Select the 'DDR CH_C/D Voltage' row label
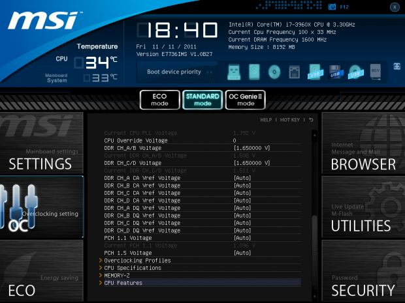Viewport: 405px width, 303px height. pos(133,163)
